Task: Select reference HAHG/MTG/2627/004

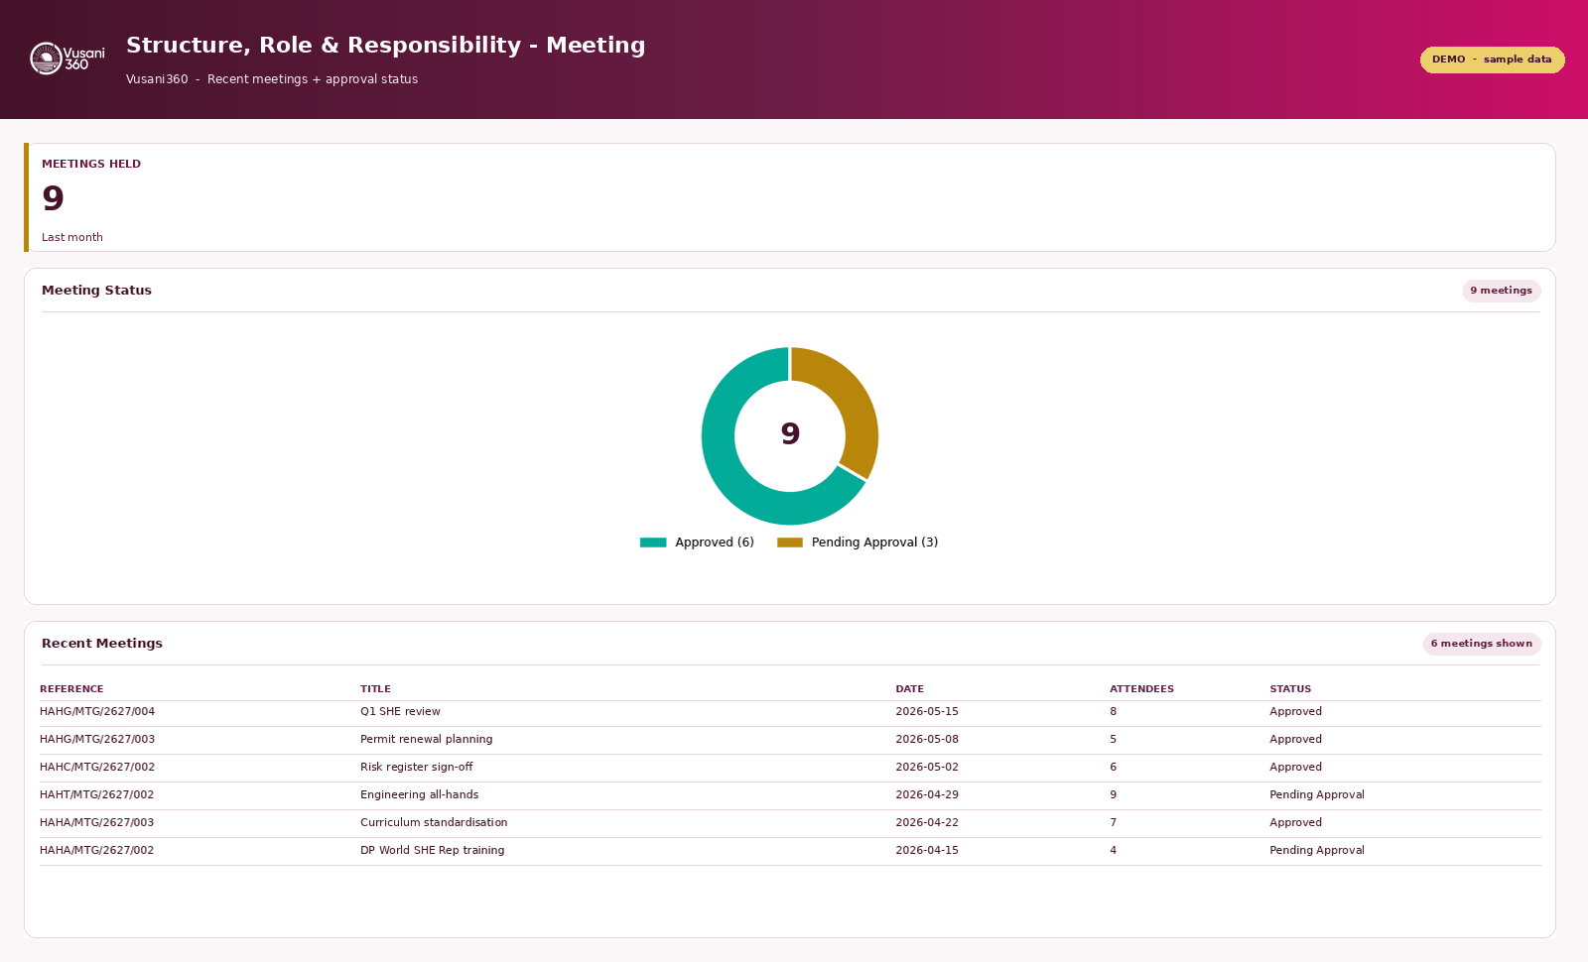Action: pos(97,712)
